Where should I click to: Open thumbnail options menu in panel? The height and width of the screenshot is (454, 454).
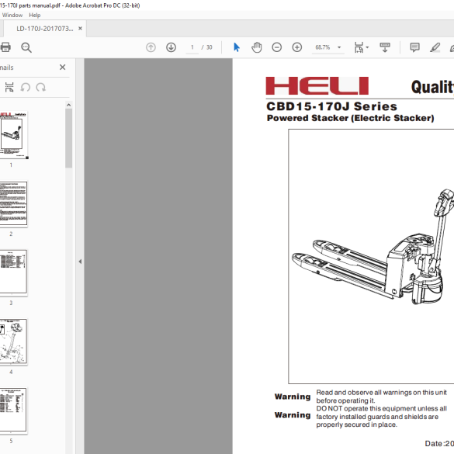[x=9, y=87]
